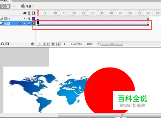Image resolution: width=161 pixels, height=118 pixels.
Task: Open modify onion markers menu
Action: coord(58,44)
